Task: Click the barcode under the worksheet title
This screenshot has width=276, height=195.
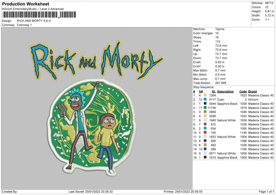Action: click(x=39, y=15)
